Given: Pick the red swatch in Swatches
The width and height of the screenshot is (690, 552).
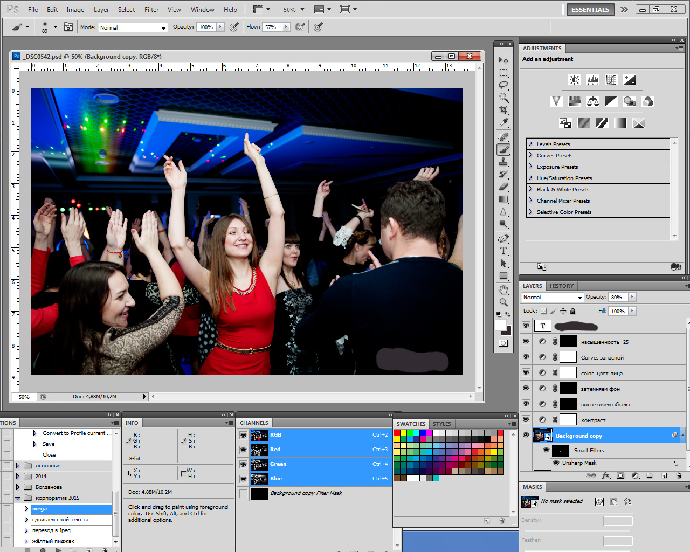Looking at the screenshot, I should point(397,433).
